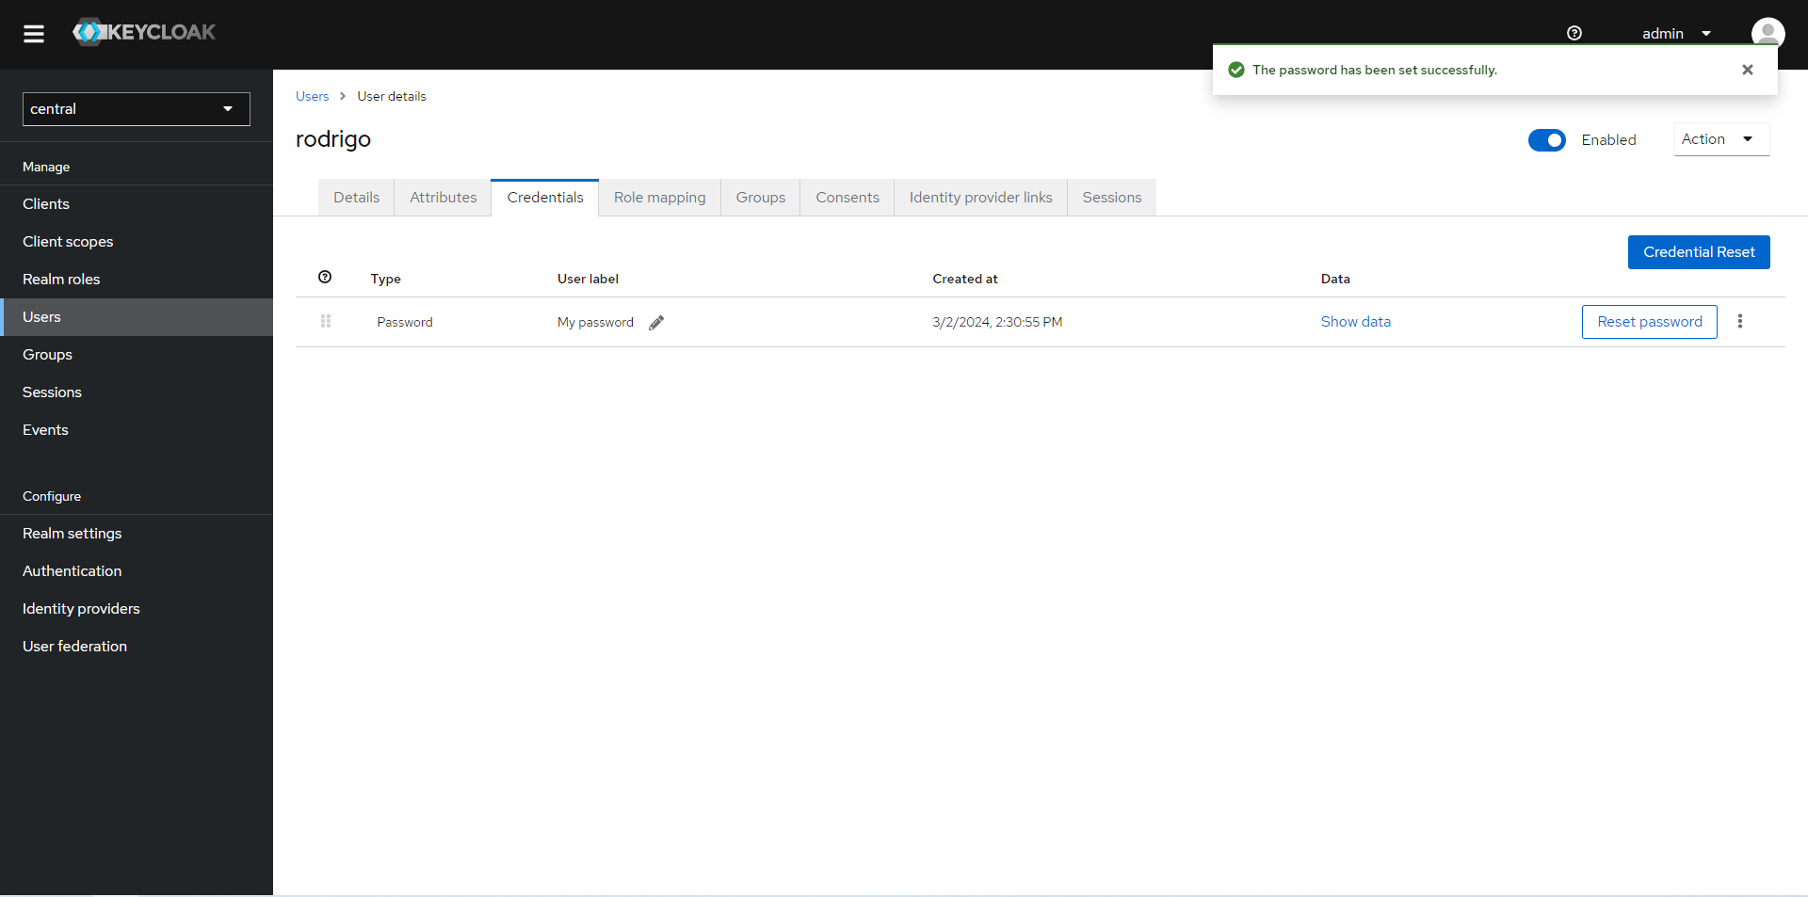
Task: Open the kebab menu for Password credential
Action: 1740,321
